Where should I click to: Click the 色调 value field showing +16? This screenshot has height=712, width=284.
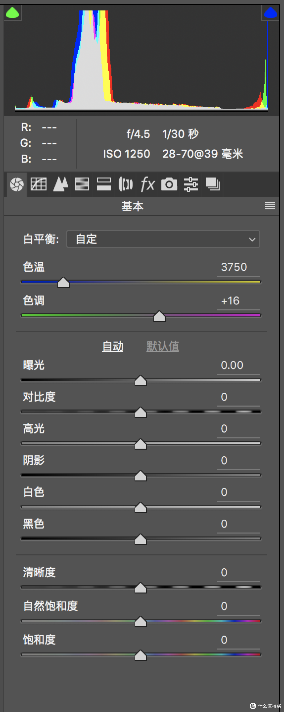point(238,301)
